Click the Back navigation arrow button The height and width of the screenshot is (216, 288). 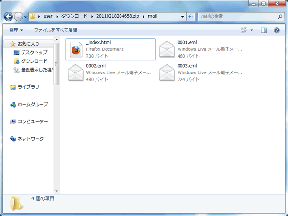click(x=9, y=16)
